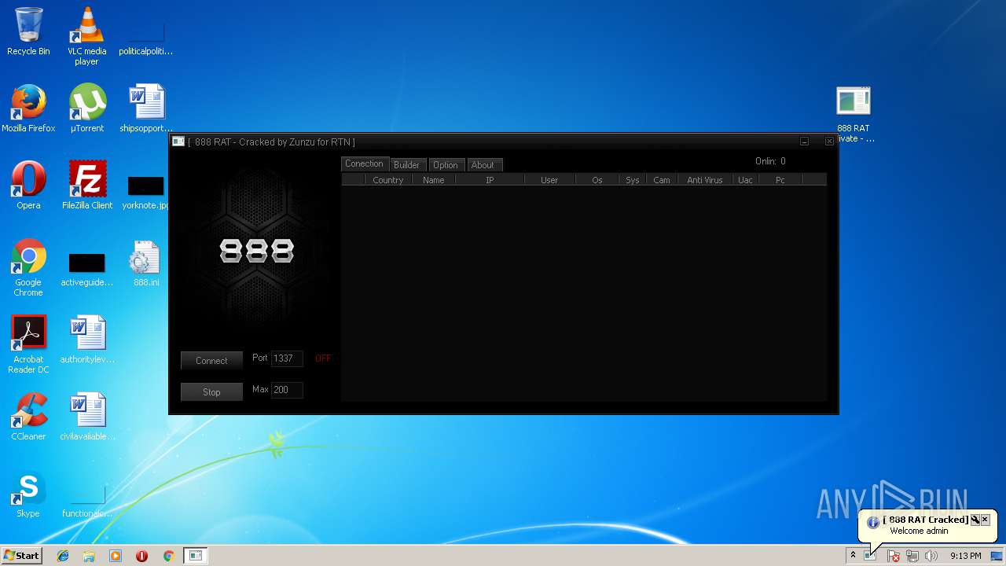1006x566 pixels.
Task: Open Google Chrome desktop shortcut
Action: [28, 267]
